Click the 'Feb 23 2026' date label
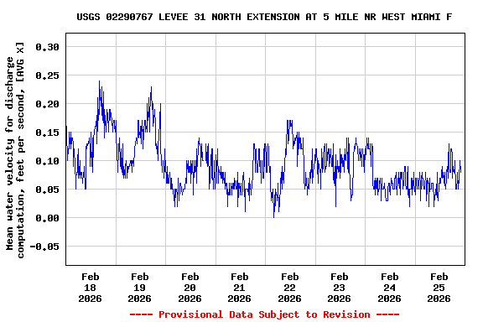 coord(339,288)
